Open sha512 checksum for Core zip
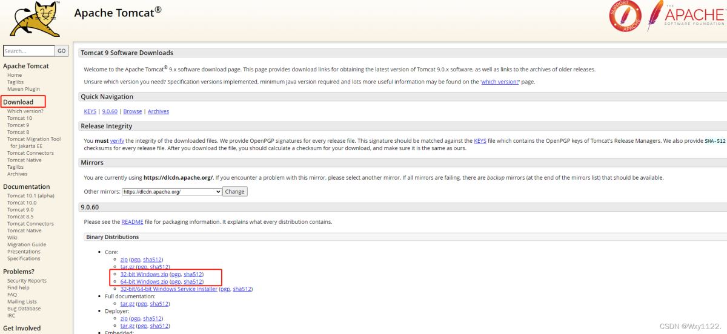 [152, 260]
